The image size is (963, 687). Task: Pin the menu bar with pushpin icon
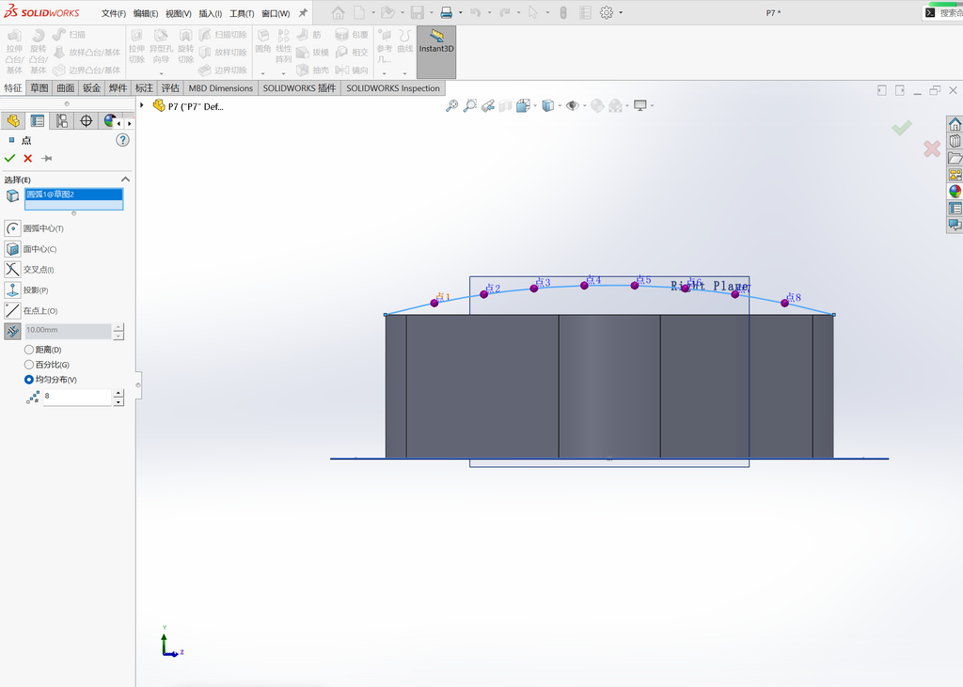[x=303, y=13]
